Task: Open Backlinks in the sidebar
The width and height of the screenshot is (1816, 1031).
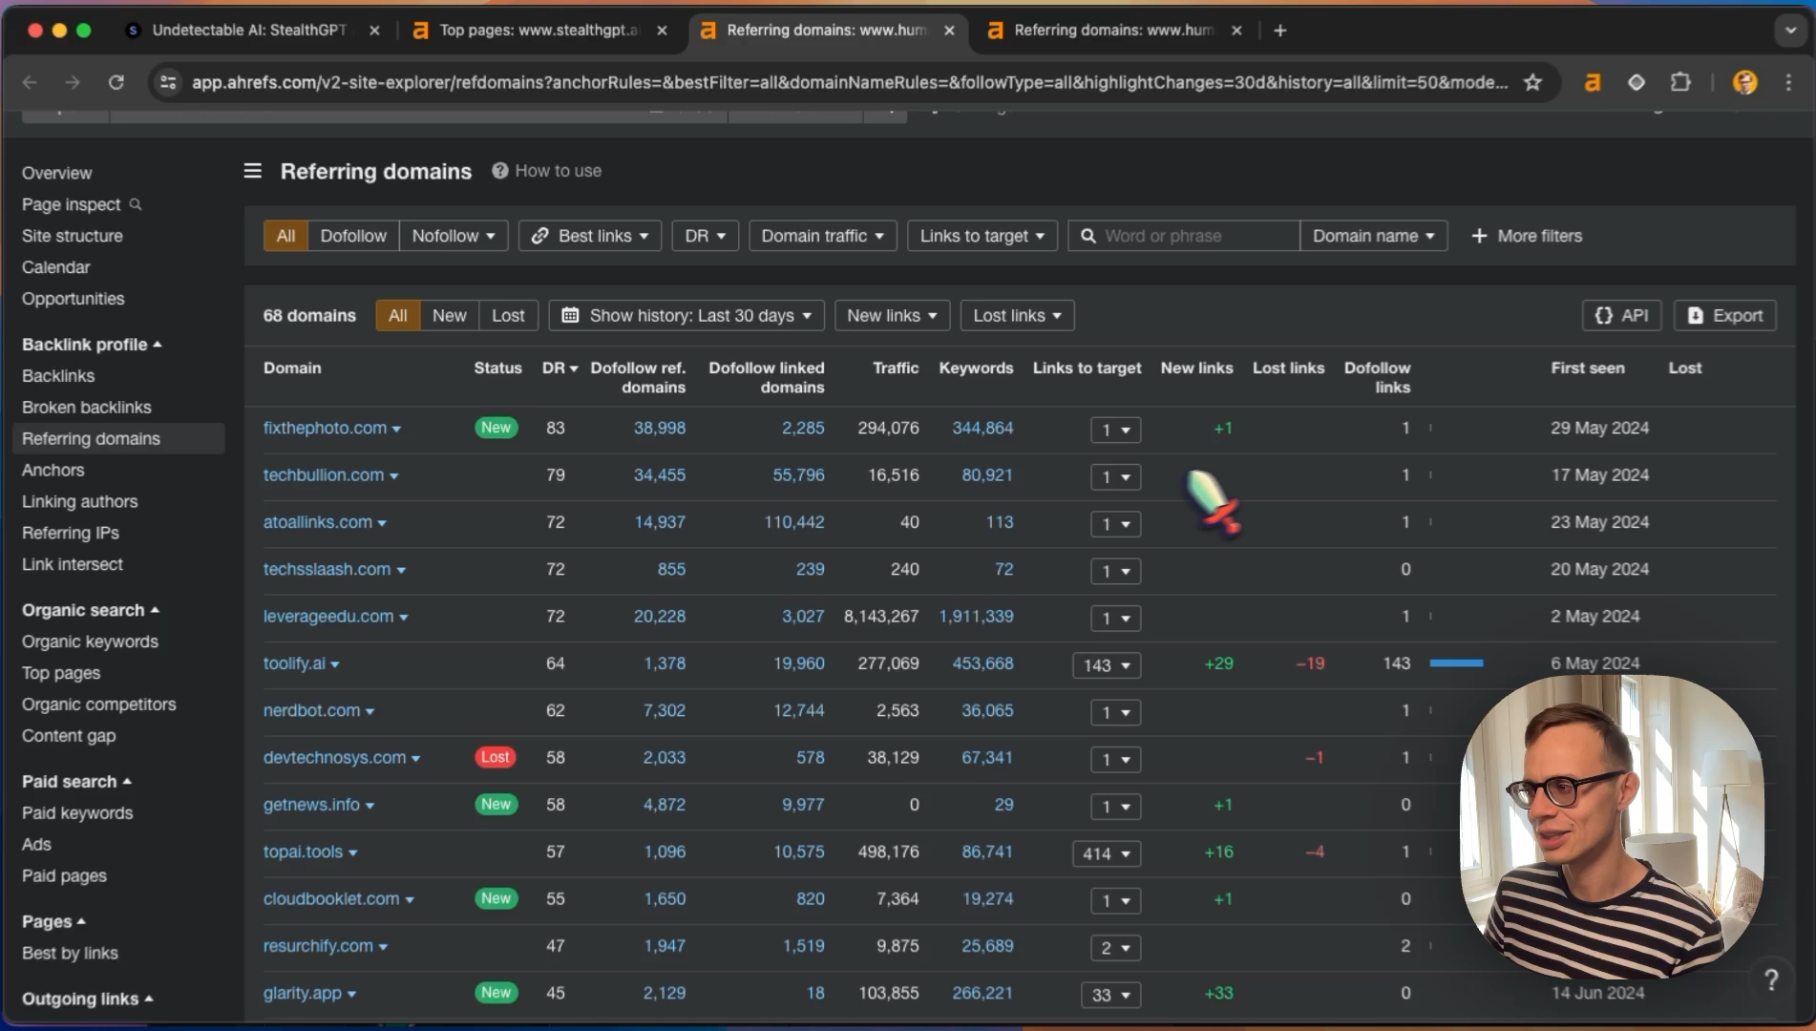Action: pos(58,376)
